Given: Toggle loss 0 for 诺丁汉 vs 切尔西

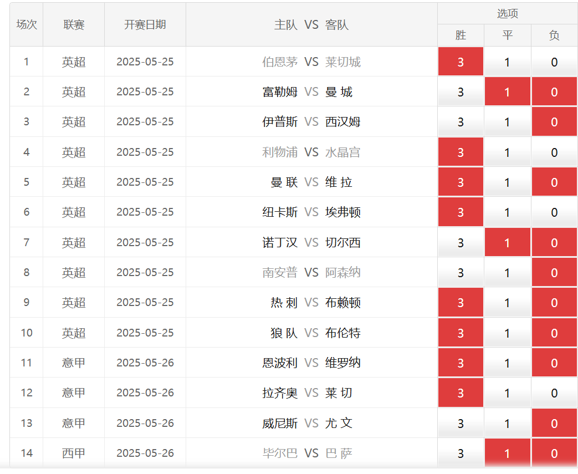Looking at the screenshot, I should point(554,242).
